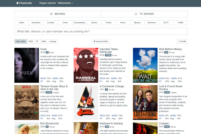Image resolution: width=201 pixels, height=134 pixels.
Task: Open the Advanced filters panel
Action: pos(101,41)
